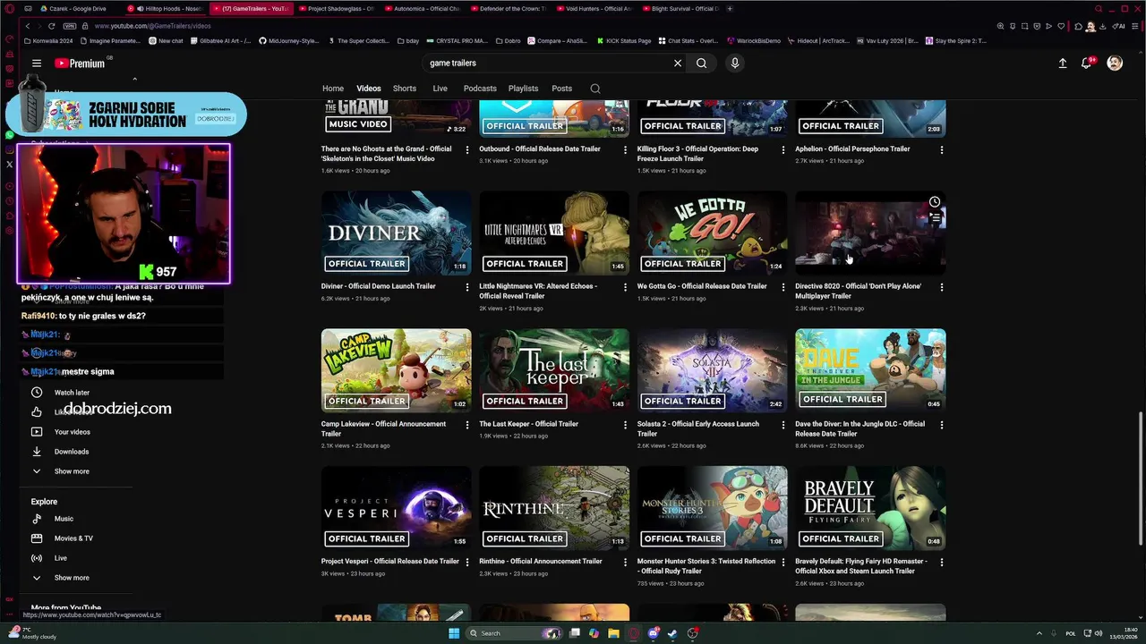Open the YouTube notifications bell

pos(1087,64)
